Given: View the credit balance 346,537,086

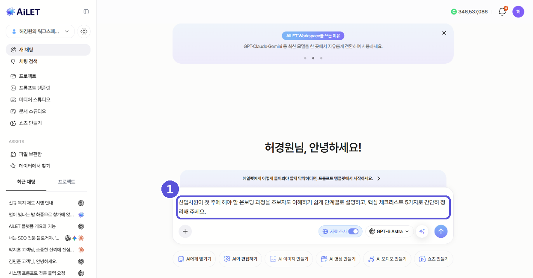Looking at the screenshot, I should [469, 12].
